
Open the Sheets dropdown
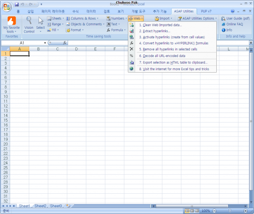(55, 18)
